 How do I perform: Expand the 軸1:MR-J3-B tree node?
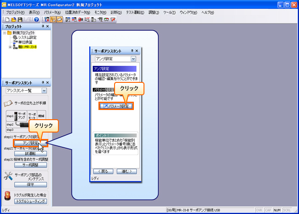pyautogui.click(x=10, y=46)
